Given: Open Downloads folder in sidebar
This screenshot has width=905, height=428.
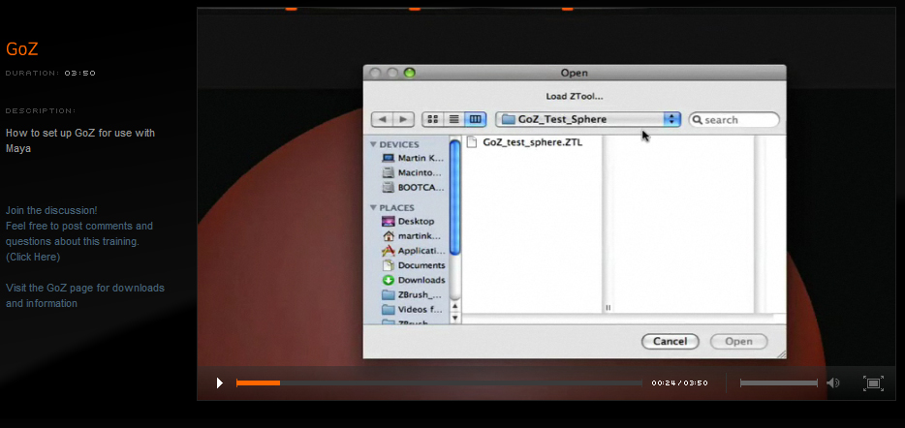Looking at the screenshot, I should (x=413, y=280).
